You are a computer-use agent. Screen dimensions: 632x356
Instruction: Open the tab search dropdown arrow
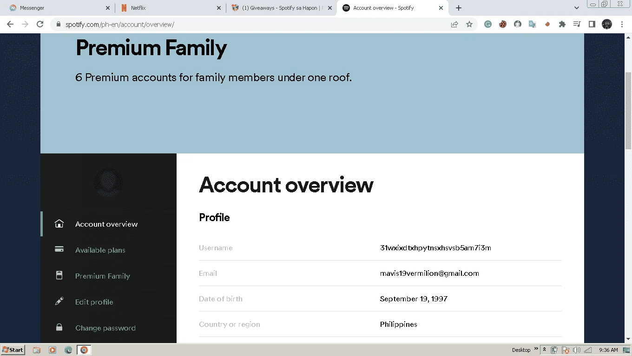pyautogui.click(x=577, y=8)
